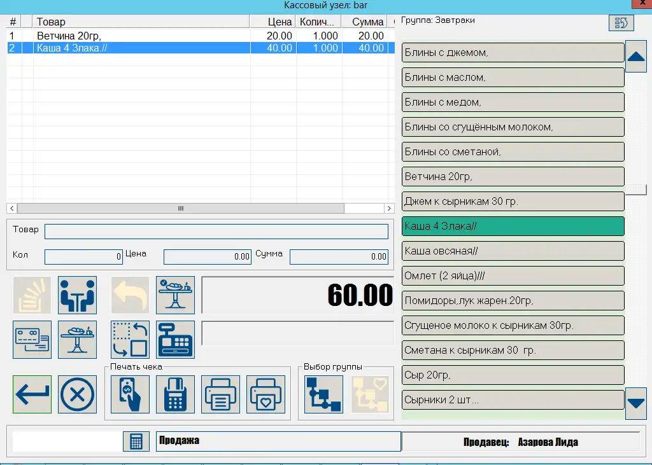Click the credit cards icon

coord(32,340)
